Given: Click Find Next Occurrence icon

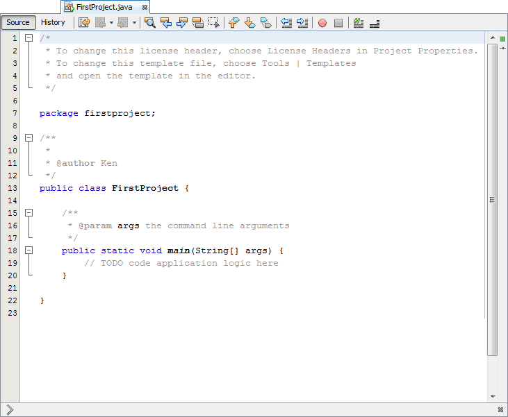Looking at the screenshot, I should (x=182, y=23).
